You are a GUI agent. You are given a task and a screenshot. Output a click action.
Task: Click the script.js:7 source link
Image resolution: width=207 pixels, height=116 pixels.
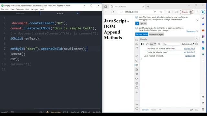[x=189, y=52]
